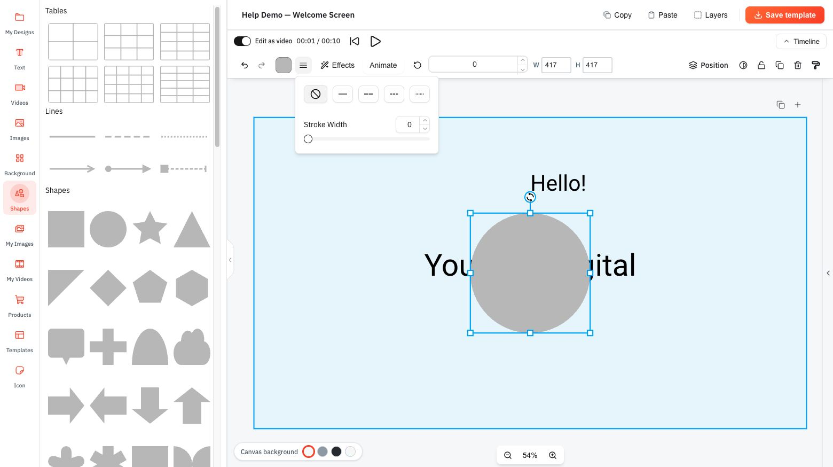Open the My Videos panel
Screen dimensions: 833x467
click(20, 271)
